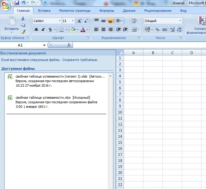Increase font size with the larger A icon
The width and height of the screenshot is (206, 189).
pyautogui.click(x=79, y=21)
